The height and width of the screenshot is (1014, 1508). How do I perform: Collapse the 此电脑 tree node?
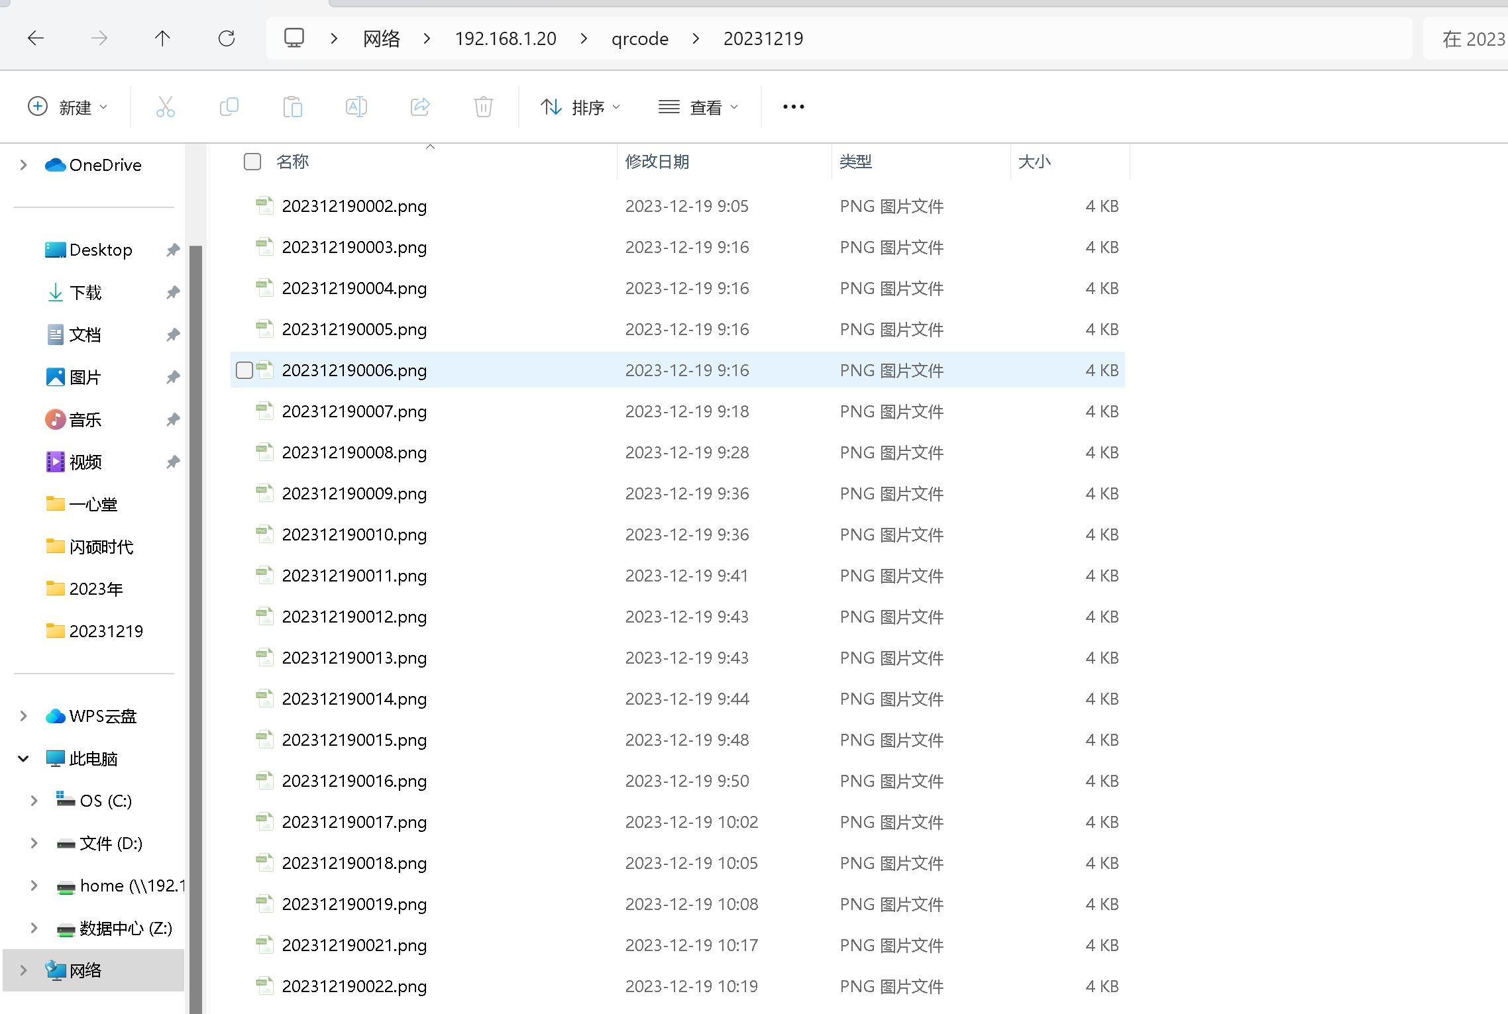[24, 758]
